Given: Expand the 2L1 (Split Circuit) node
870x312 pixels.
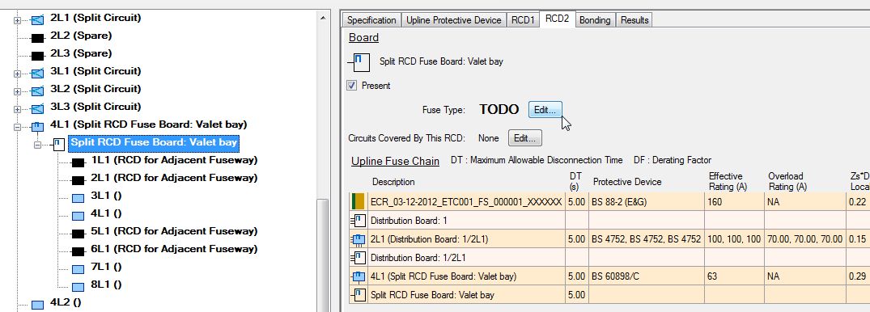Looking at the screenshot, I should tap(17, 20).
